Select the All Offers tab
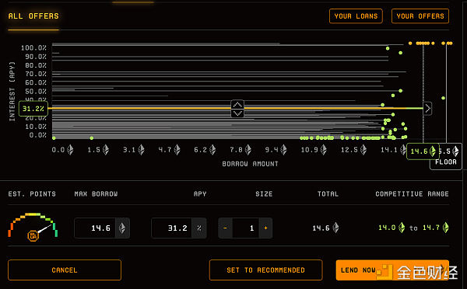Image resolution: width=467 pixels, height=289 pixels. click(33, 16)
